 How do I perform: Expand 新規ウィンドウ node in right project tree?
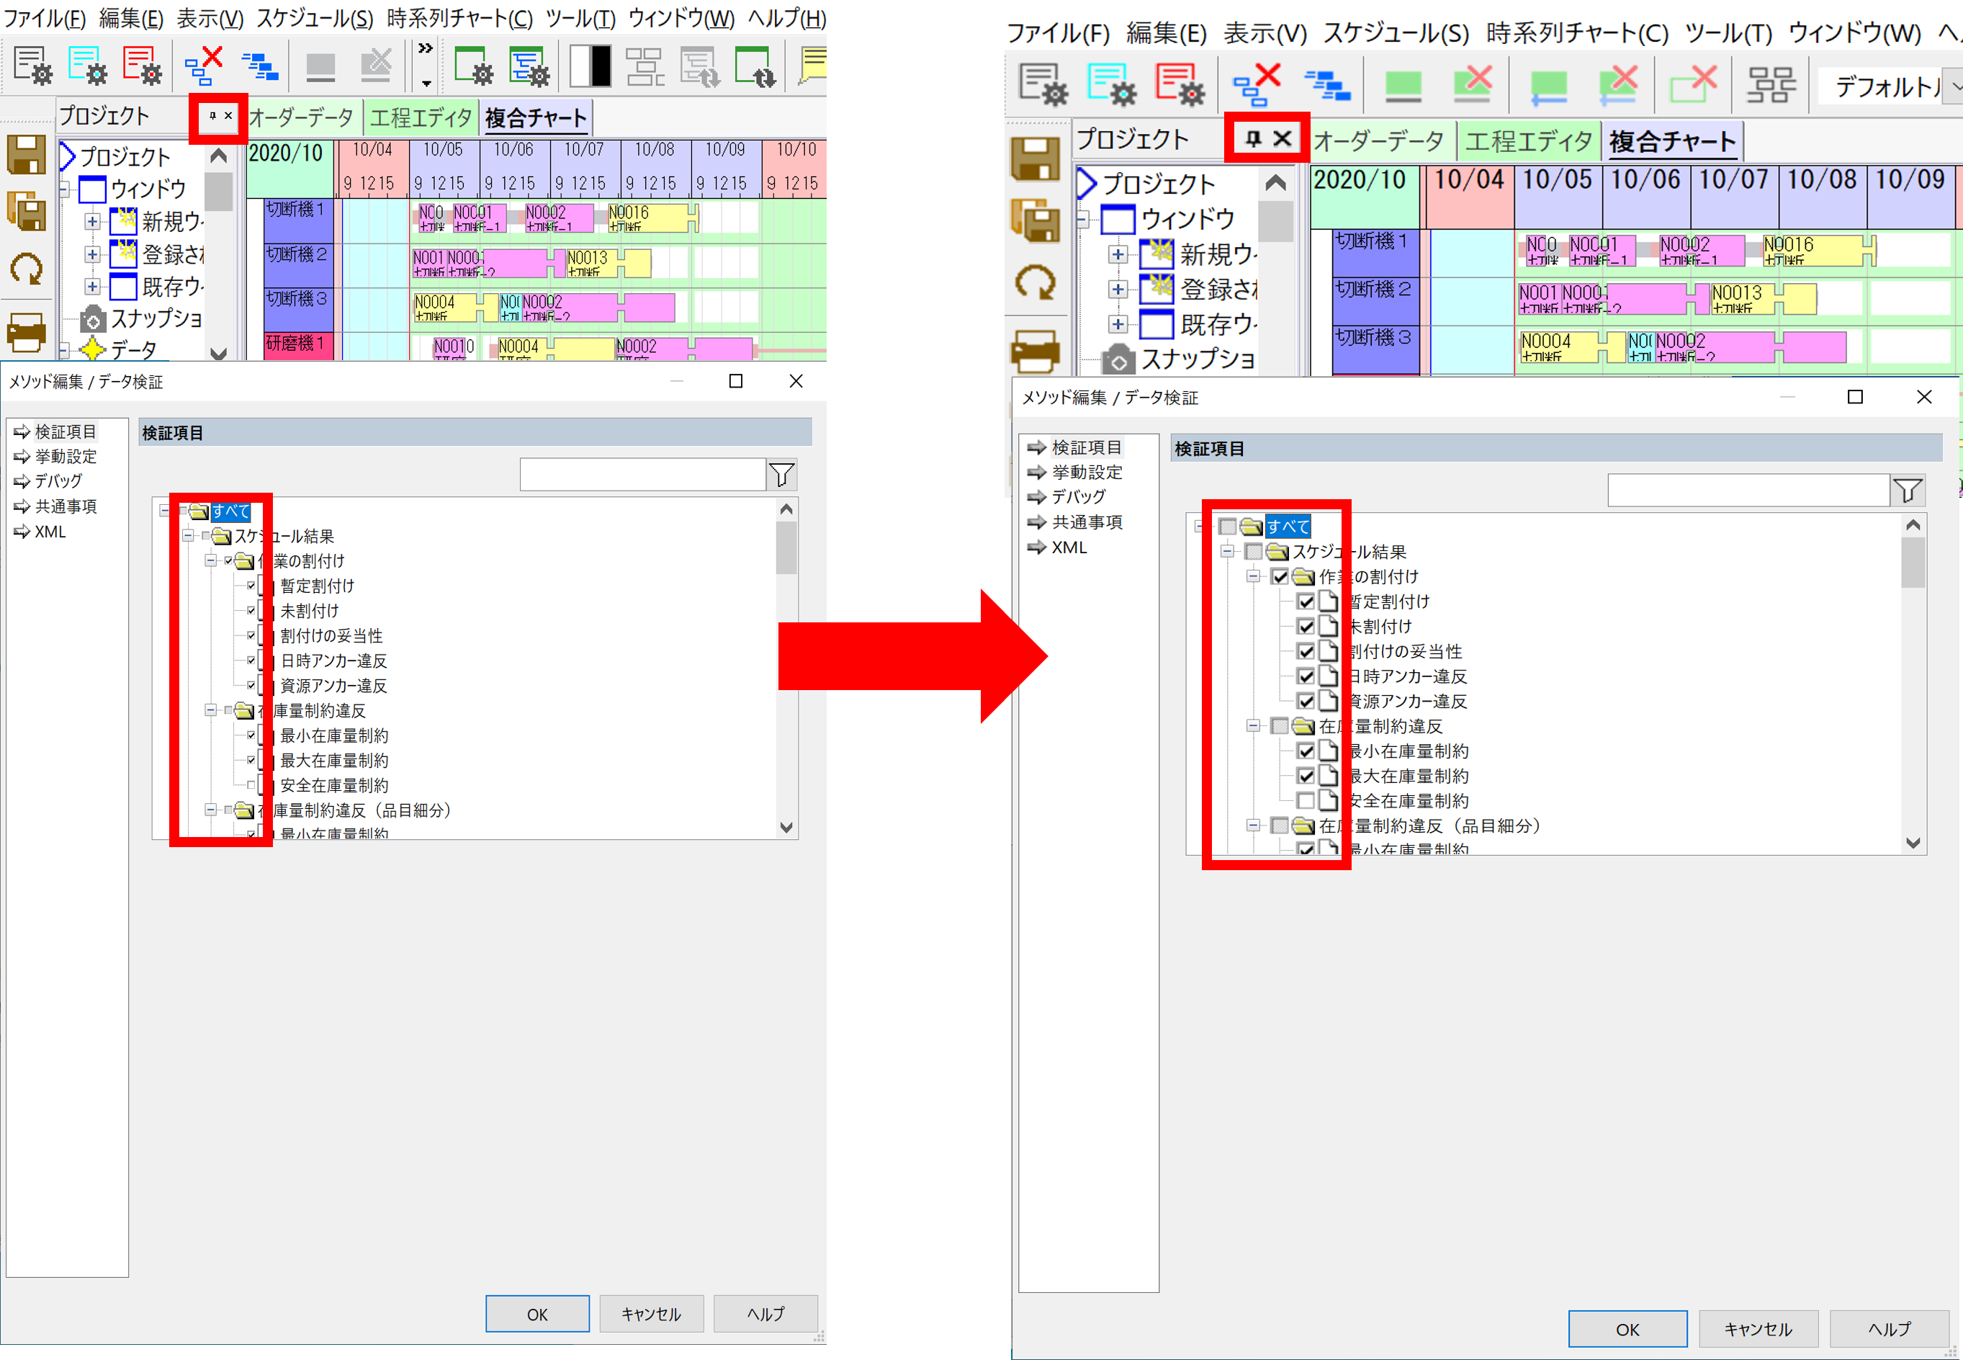(1118, 255)
